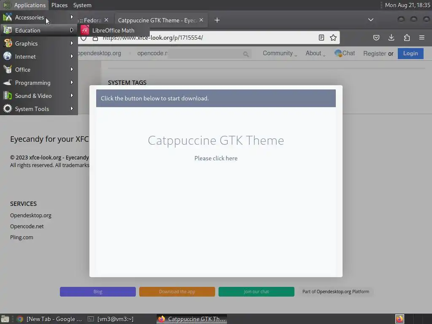This screenshot has width=432, height=324.
Task: Click the search magnifier icon
Action: click(246, 54)
